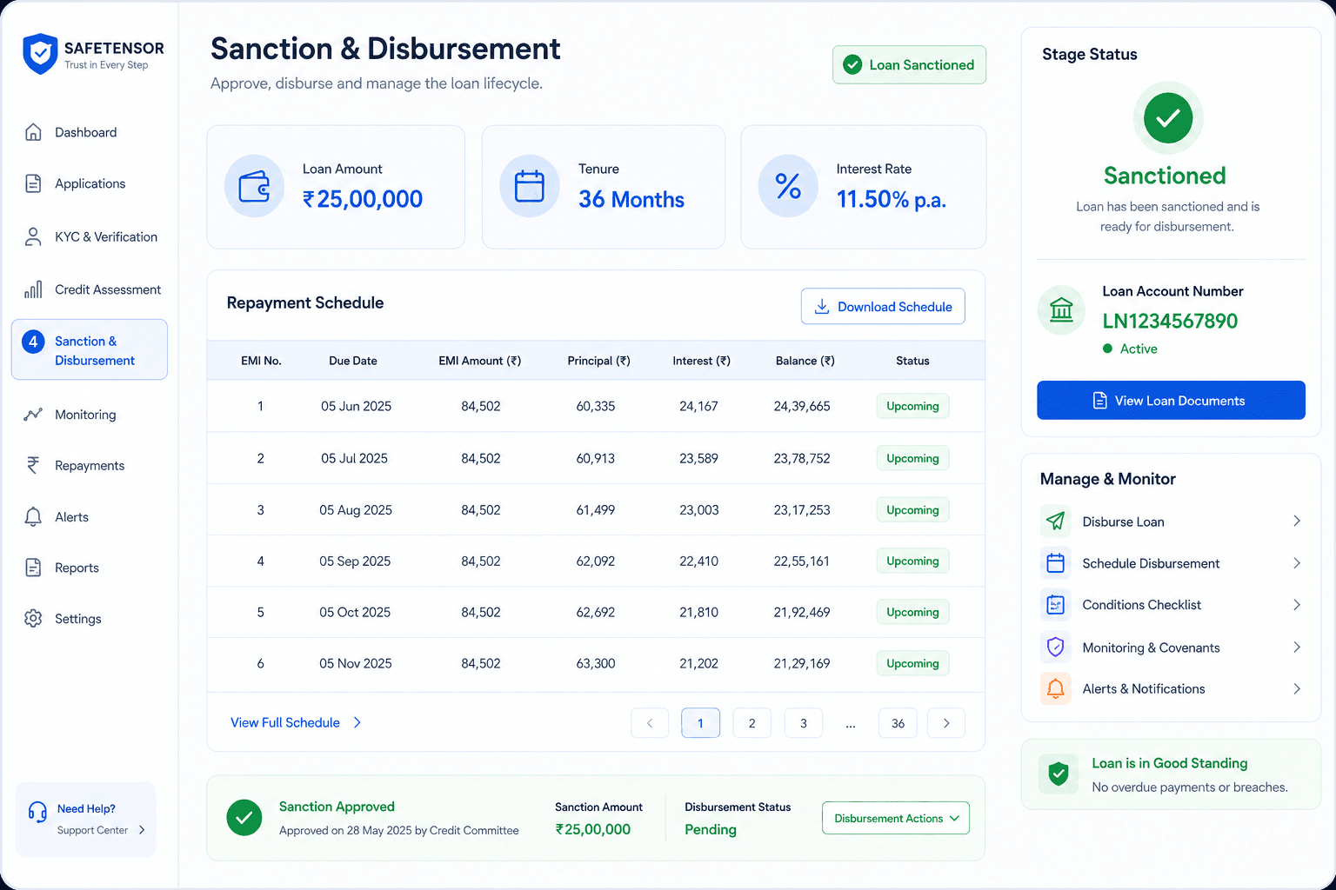Click the Support Center link
Image resolution: width=1336 pixels, height=890 pixels.
[92, 830]
